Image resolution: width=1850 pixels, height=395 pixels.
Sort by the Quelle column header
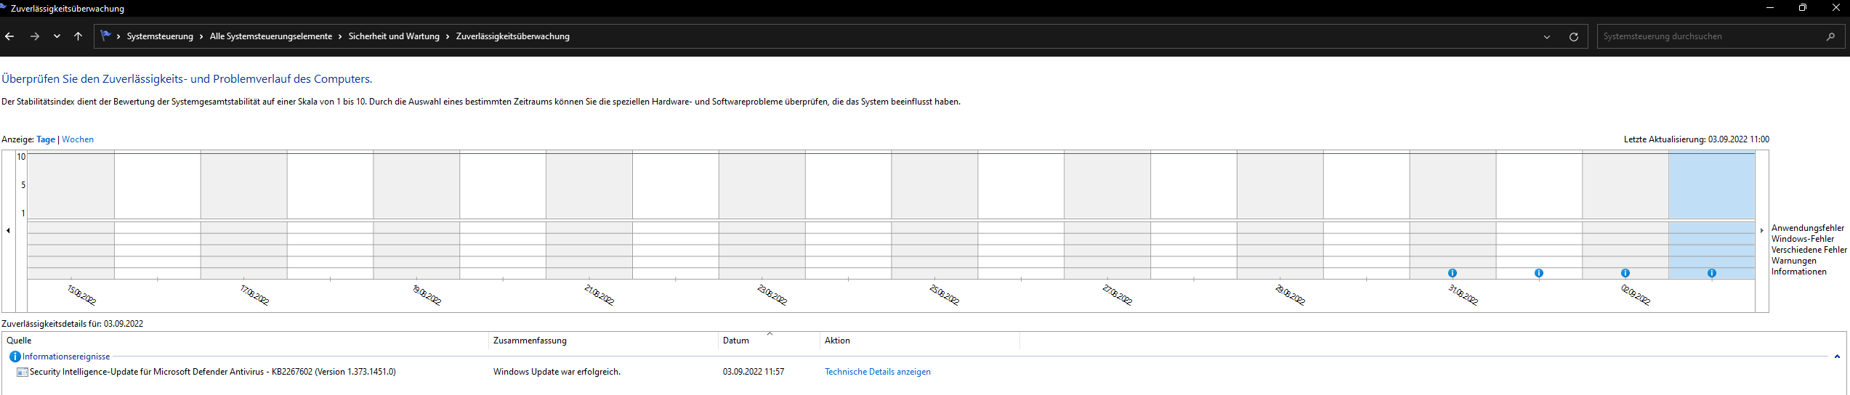[246, 341]
